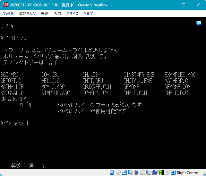Open the audio settings status icon
This screenshot has height=176, width=206.
[x=131, y=172]
